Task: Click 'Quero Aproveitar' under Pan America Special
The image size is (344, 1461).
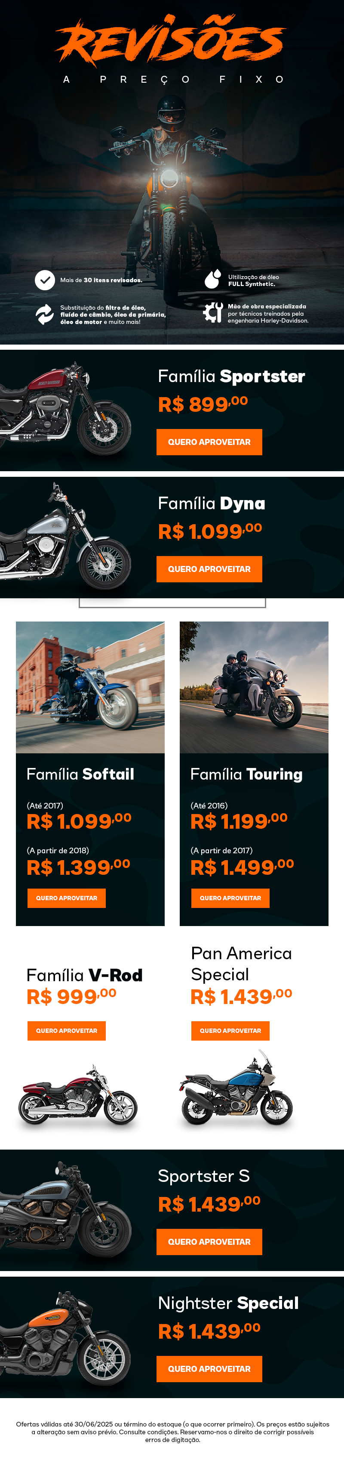Action: 230,1031
